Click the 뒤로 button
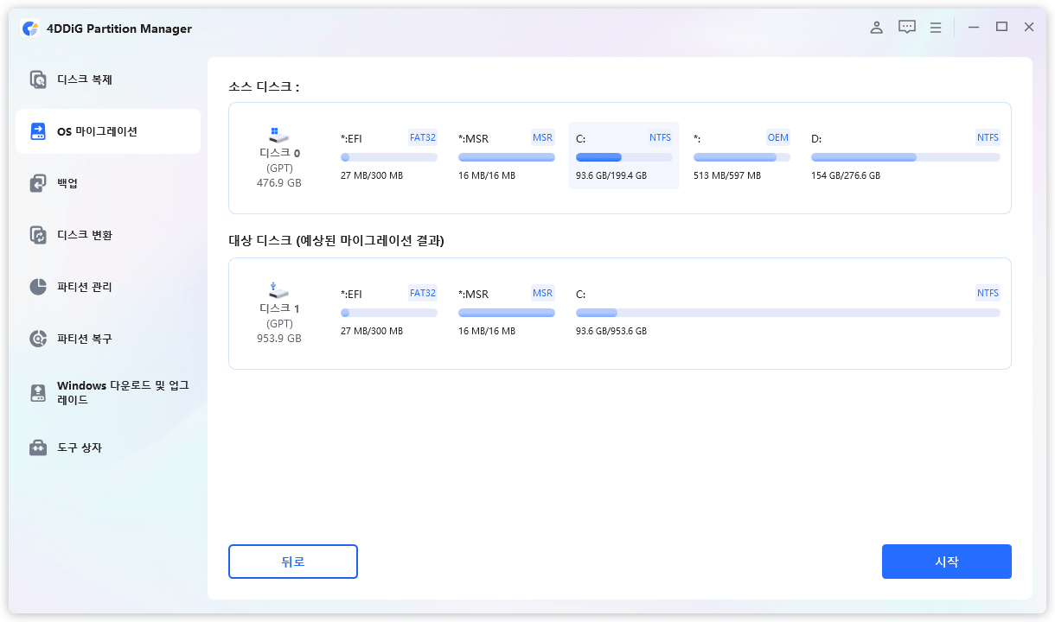This screenshot has height=622, width=1055. click(292, 562)
